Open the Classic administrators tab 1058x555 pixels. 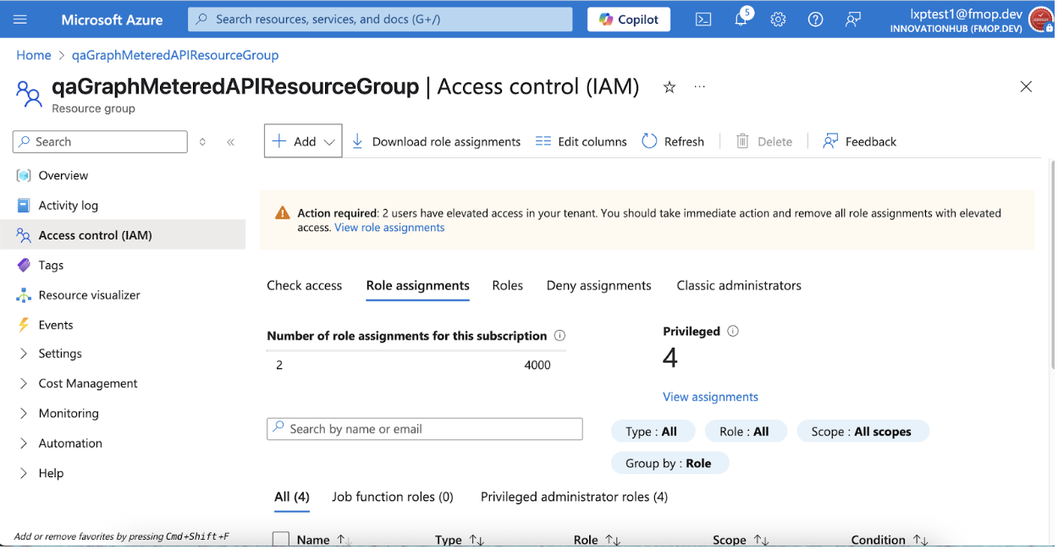pyautogui.click(x=739, y=285)
